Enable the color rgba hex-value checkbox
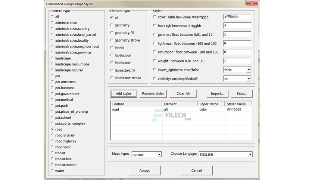312x180 pixels. click(x=155, y=17)
